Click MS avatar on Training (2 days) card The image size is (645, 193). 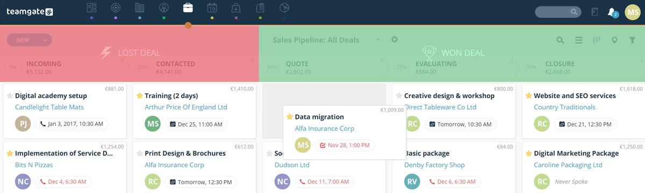tap(153, 124)
